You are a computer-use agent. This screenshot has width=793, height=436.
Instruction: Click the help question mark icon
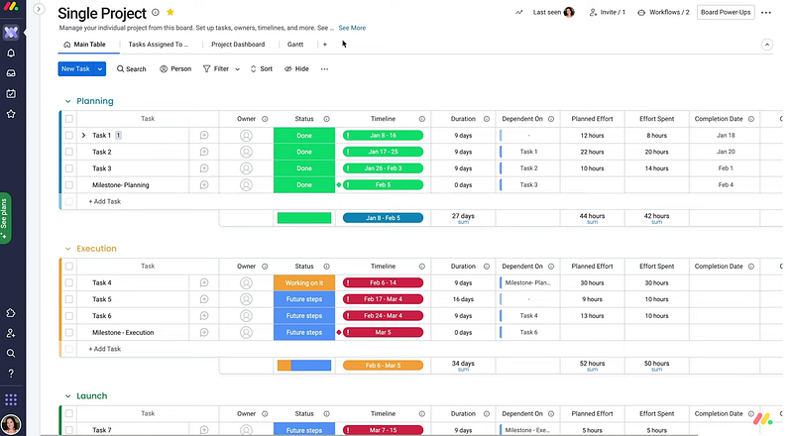pyautogui.click(x=11, y=374)
